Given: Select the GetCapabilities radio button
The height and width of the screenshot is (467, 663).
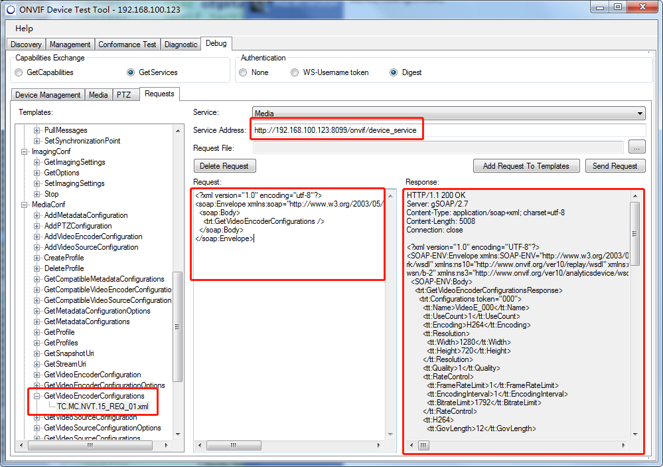Looking at the screenshot, I should (x=19, y=72).
